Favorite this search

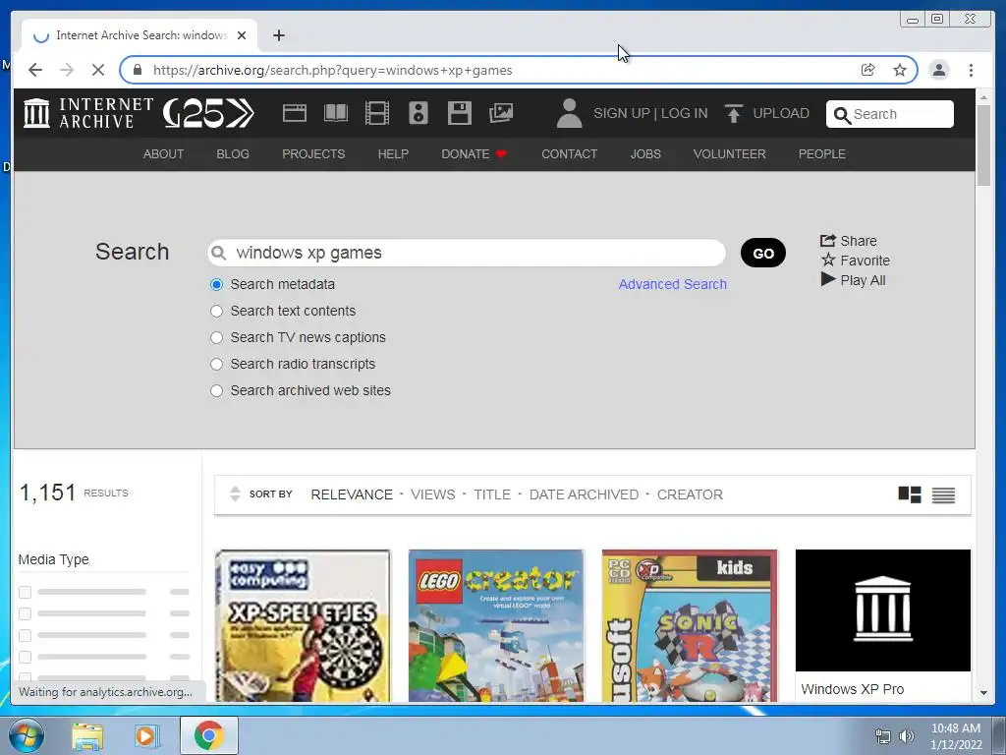pyautogui.click(x=856, y=260)
